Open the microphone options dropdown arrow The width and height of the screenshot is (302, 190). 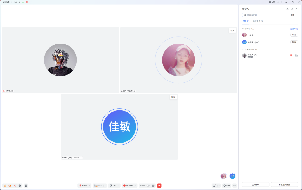click(89, 185)
